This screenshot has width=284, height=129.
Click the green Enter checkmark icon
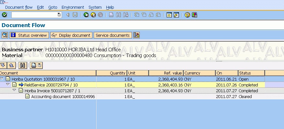click(5, 15)
